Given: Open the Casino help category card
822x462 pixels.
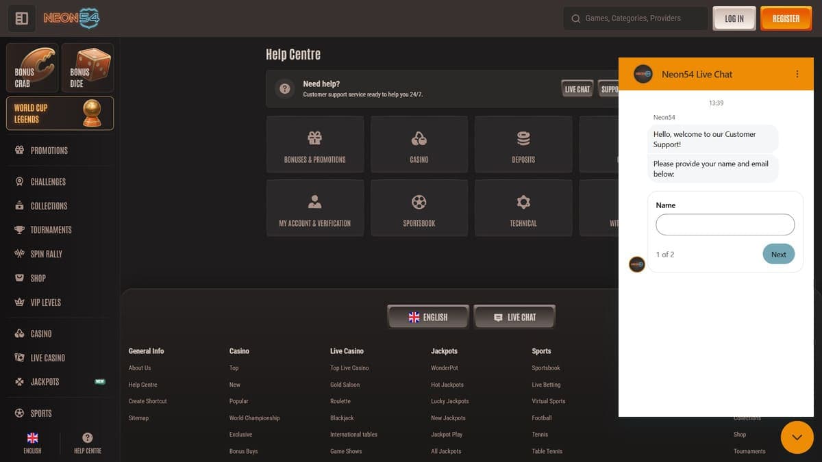Looking at the screenshot, I should click(x=419, y=144).
